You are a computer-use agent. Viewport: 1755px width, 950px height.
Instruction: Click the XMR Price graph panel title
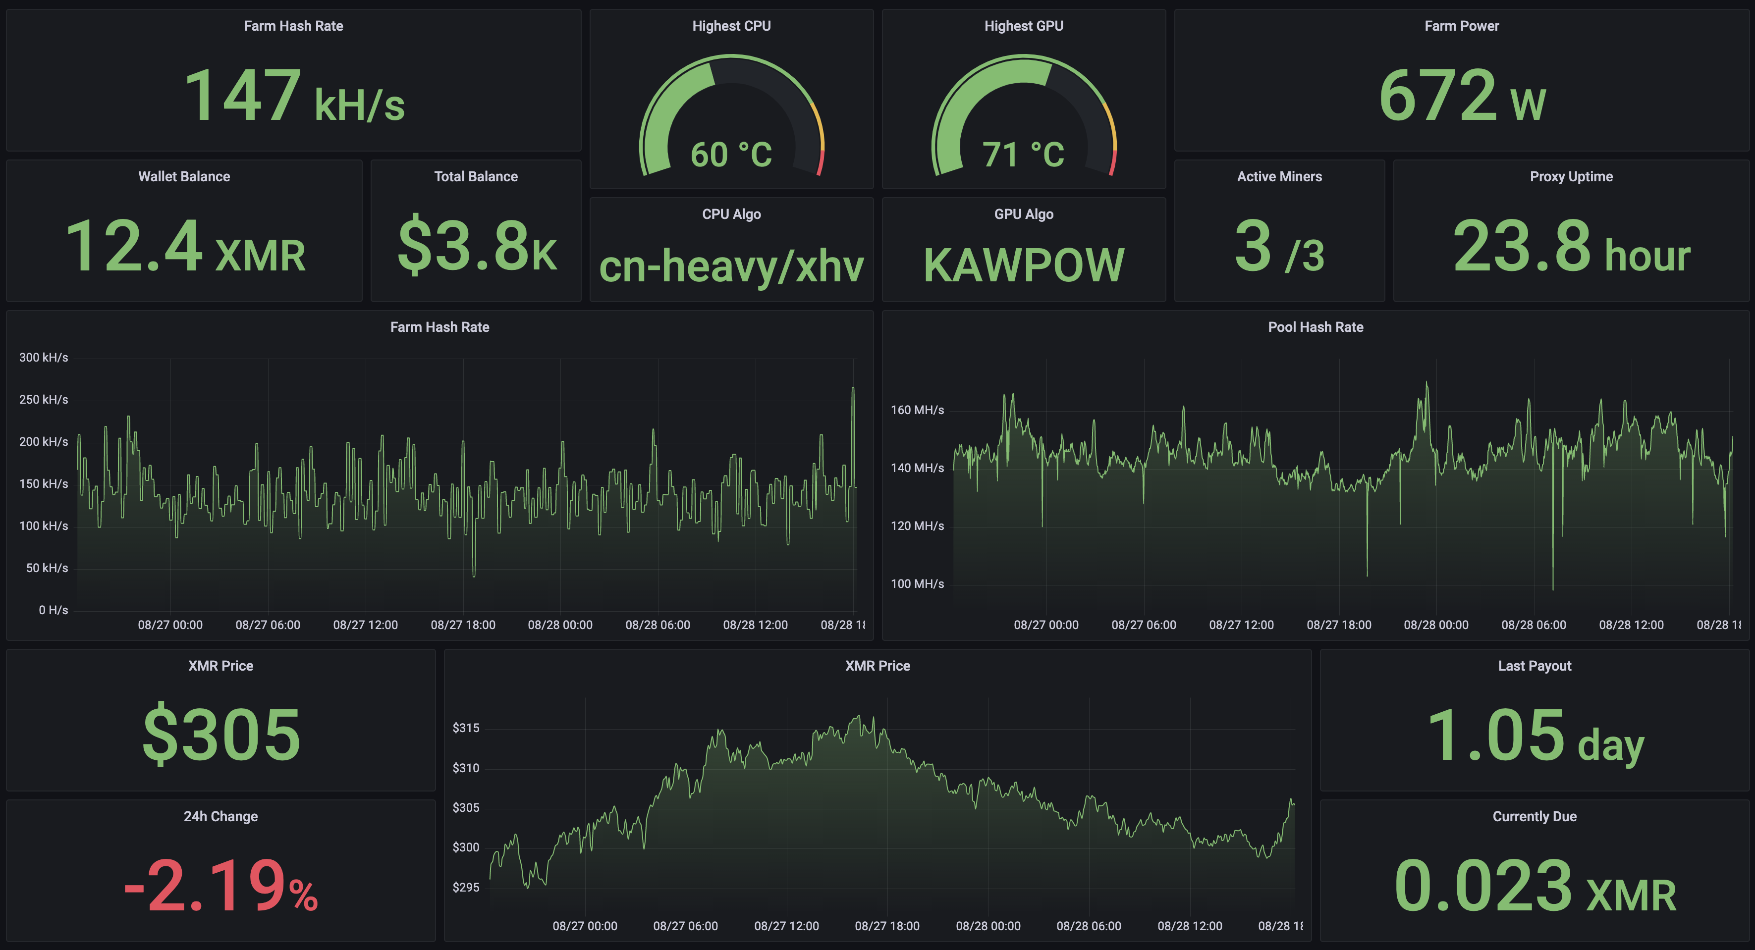pyautogui.click(x=877, y=665)
